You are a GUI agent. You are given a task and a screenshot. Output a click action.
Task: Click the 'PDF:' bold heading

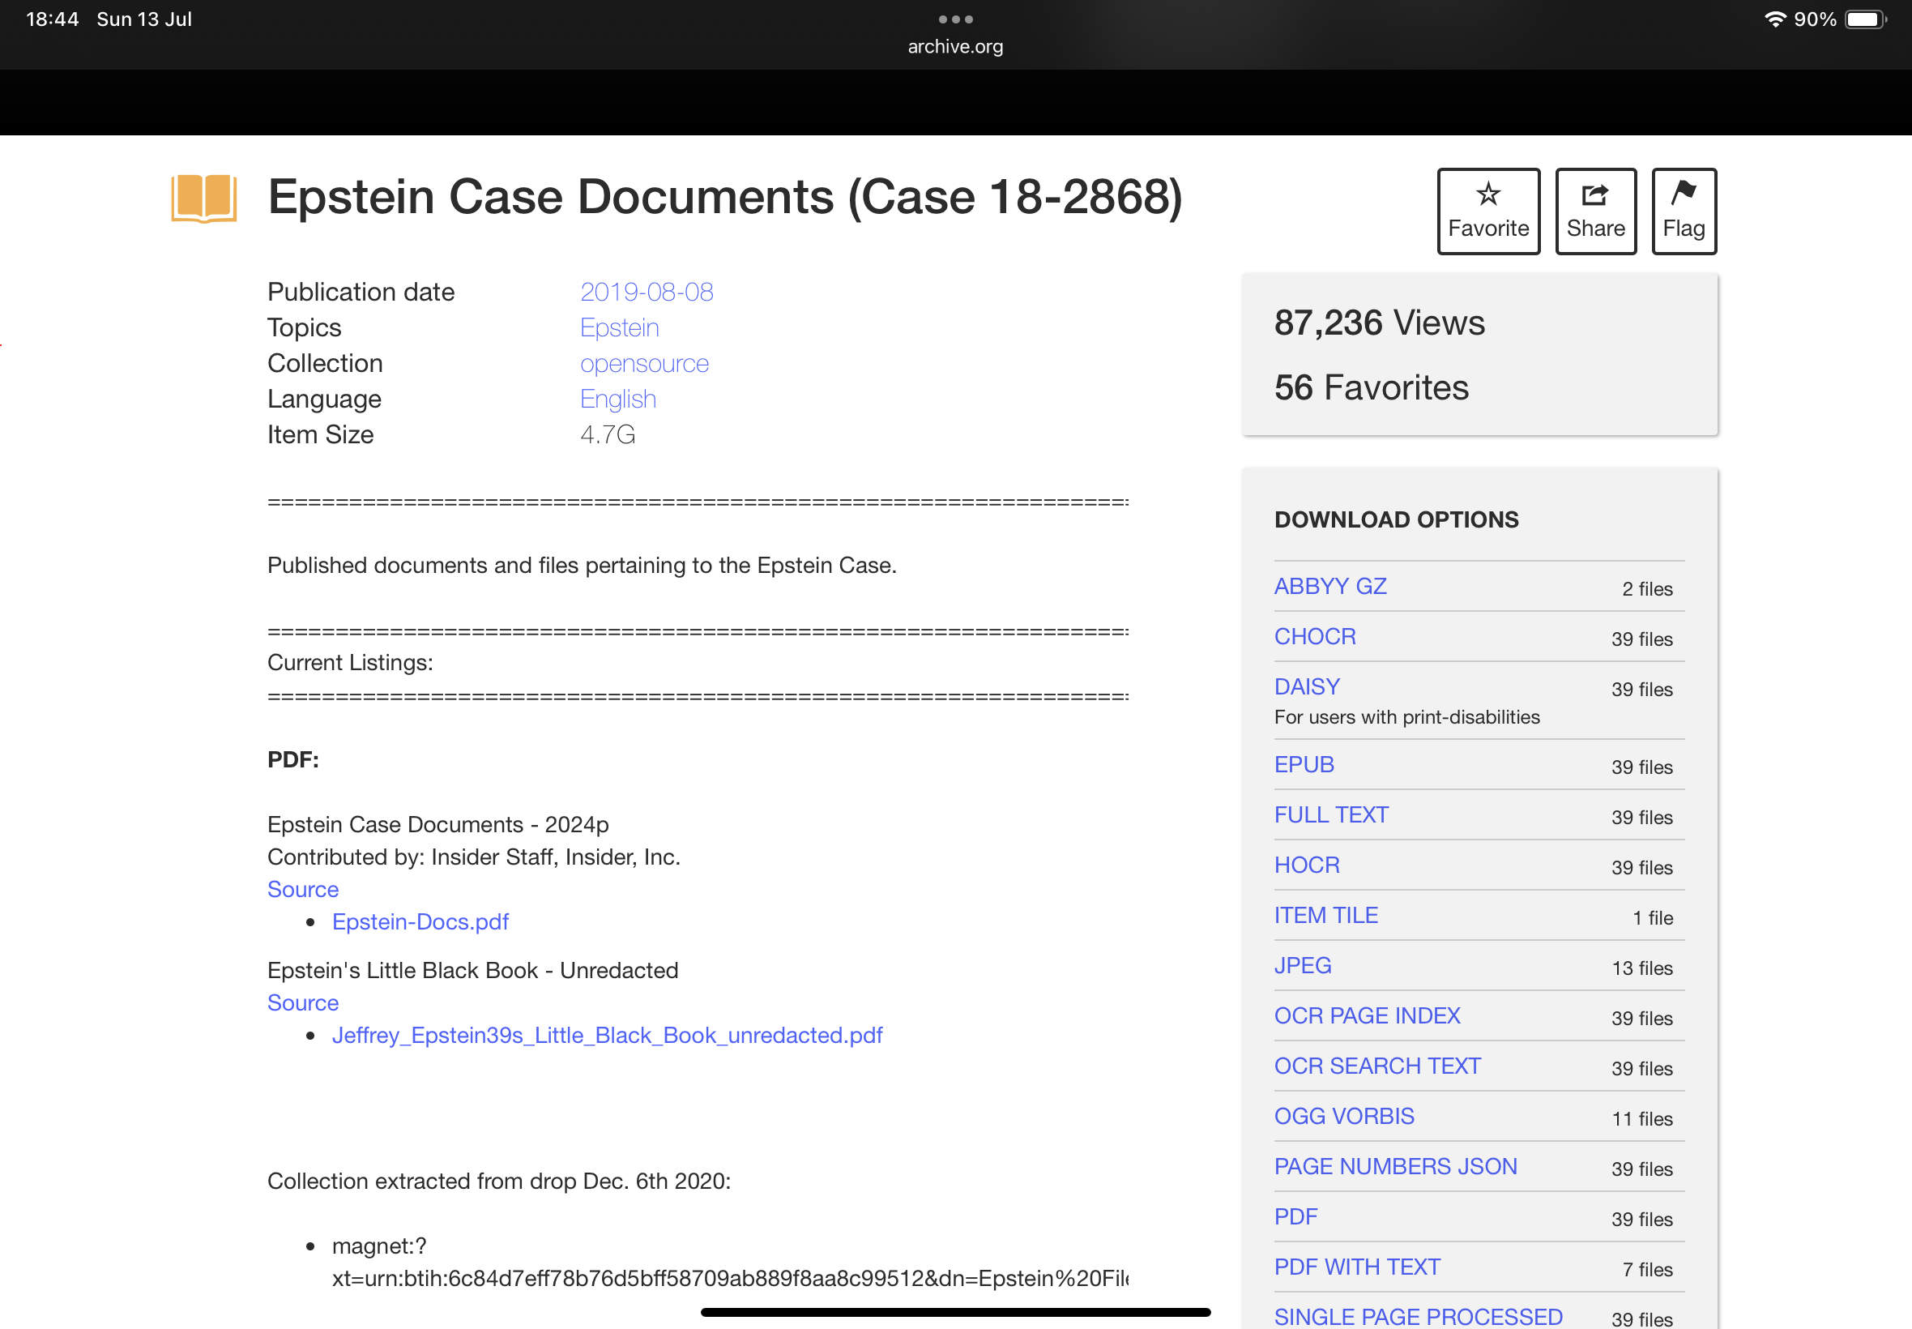[x=293, y=759]
